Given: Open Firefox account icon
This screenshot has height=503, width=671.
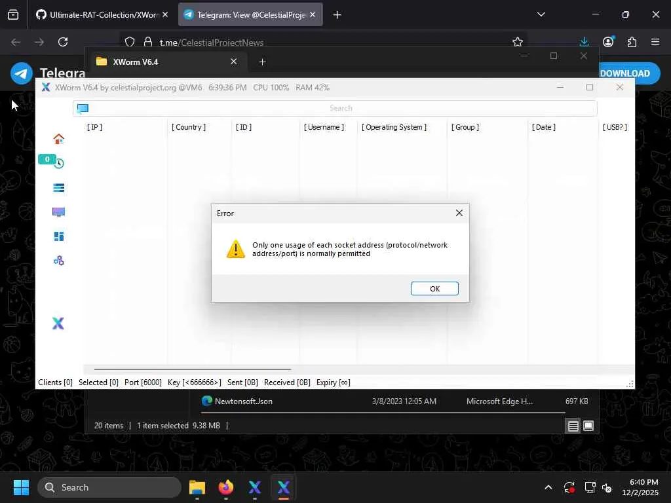Looking at the screenshot, I should point(608,42).
